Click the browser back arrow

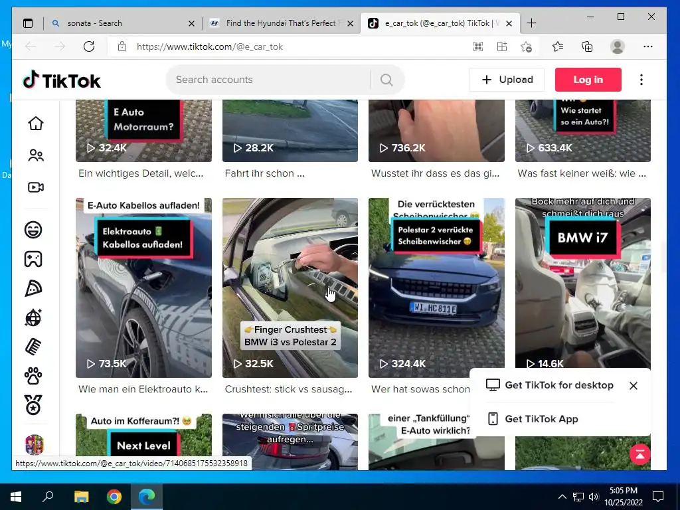[31, 46]
